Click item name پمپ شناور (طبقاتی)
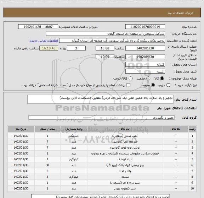204x198 pixels. 125,136
